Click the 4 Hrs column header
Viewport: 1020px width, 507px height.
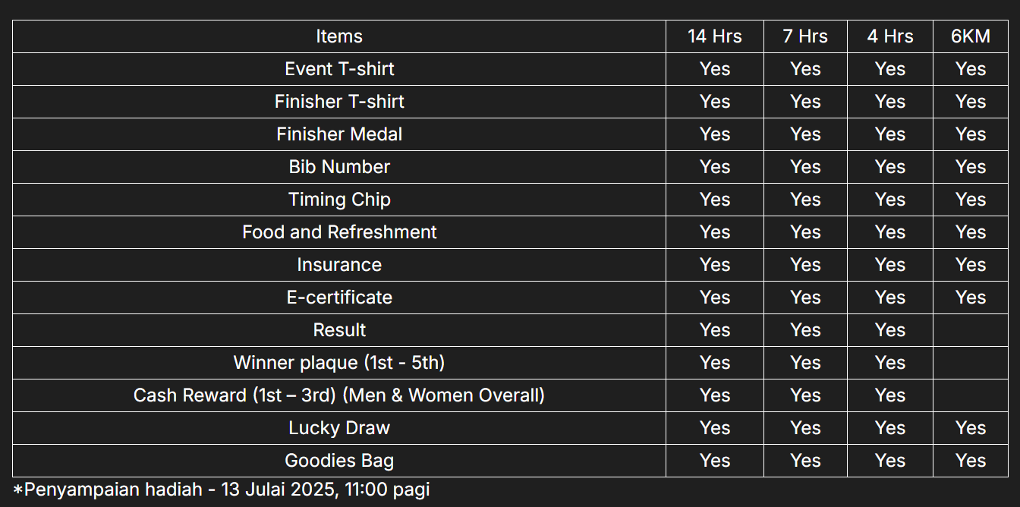point(889,36)
